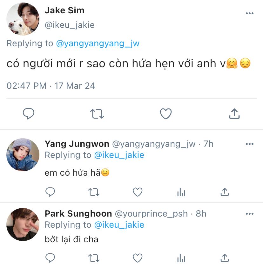Reply to Yang Jungwon's comment
Viewport: 263px width, 267px height.
point(50,192)
